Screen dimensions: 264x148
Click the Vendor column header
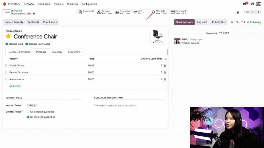13,59
